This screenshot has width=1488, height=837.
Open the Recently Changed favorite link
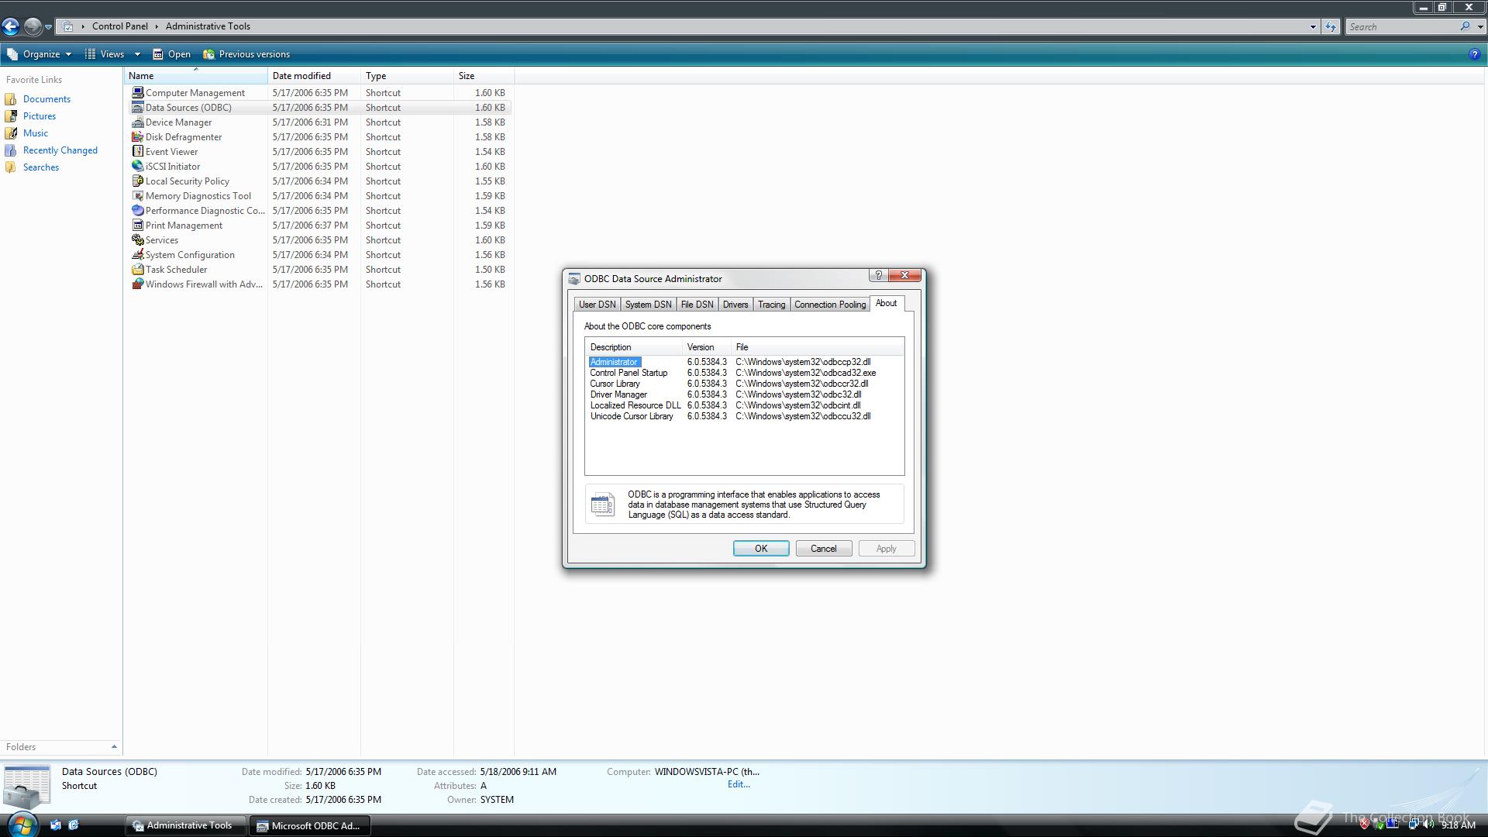[x=60, y=150]
